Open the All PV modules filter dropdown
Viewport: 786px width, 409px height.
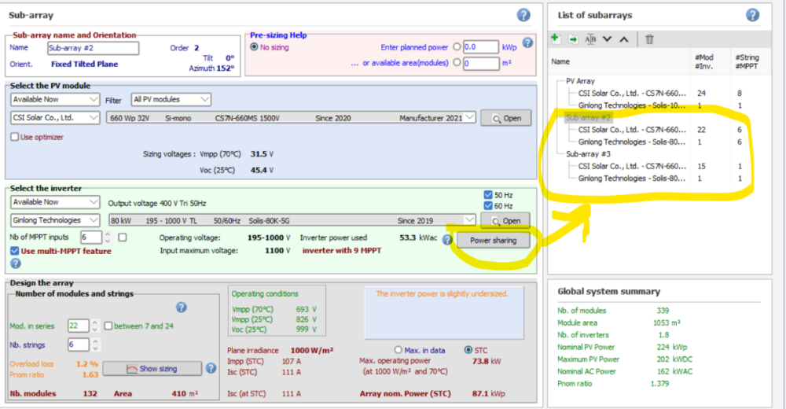pyautogui.click(x=171, y=100)
